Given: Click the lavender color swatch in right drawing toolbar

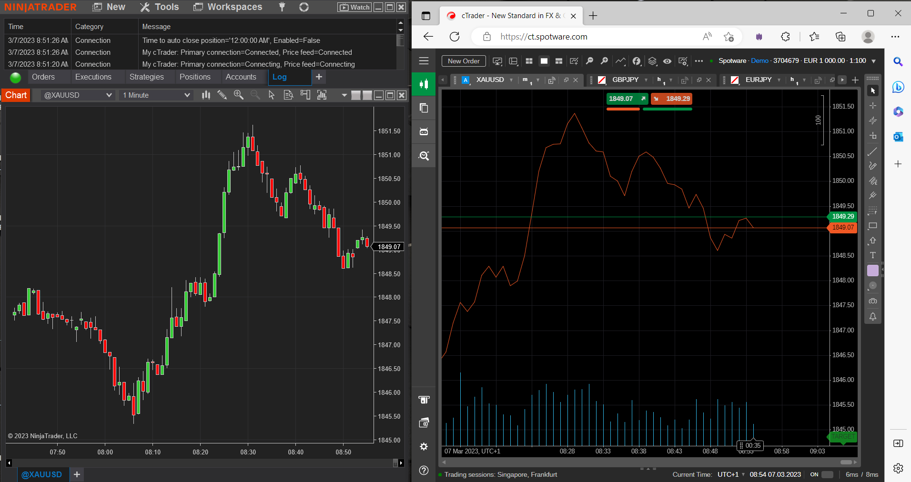Looking at the screenshot, I should coord(873,271).
